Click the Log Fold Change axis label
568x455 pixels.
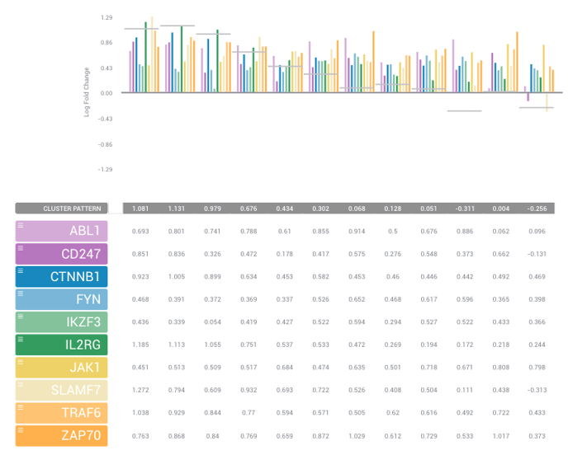pos(87,92)
